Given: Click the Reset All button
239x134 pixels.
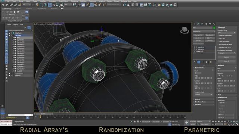Looking at the screenshot, I should click(226, 61).
